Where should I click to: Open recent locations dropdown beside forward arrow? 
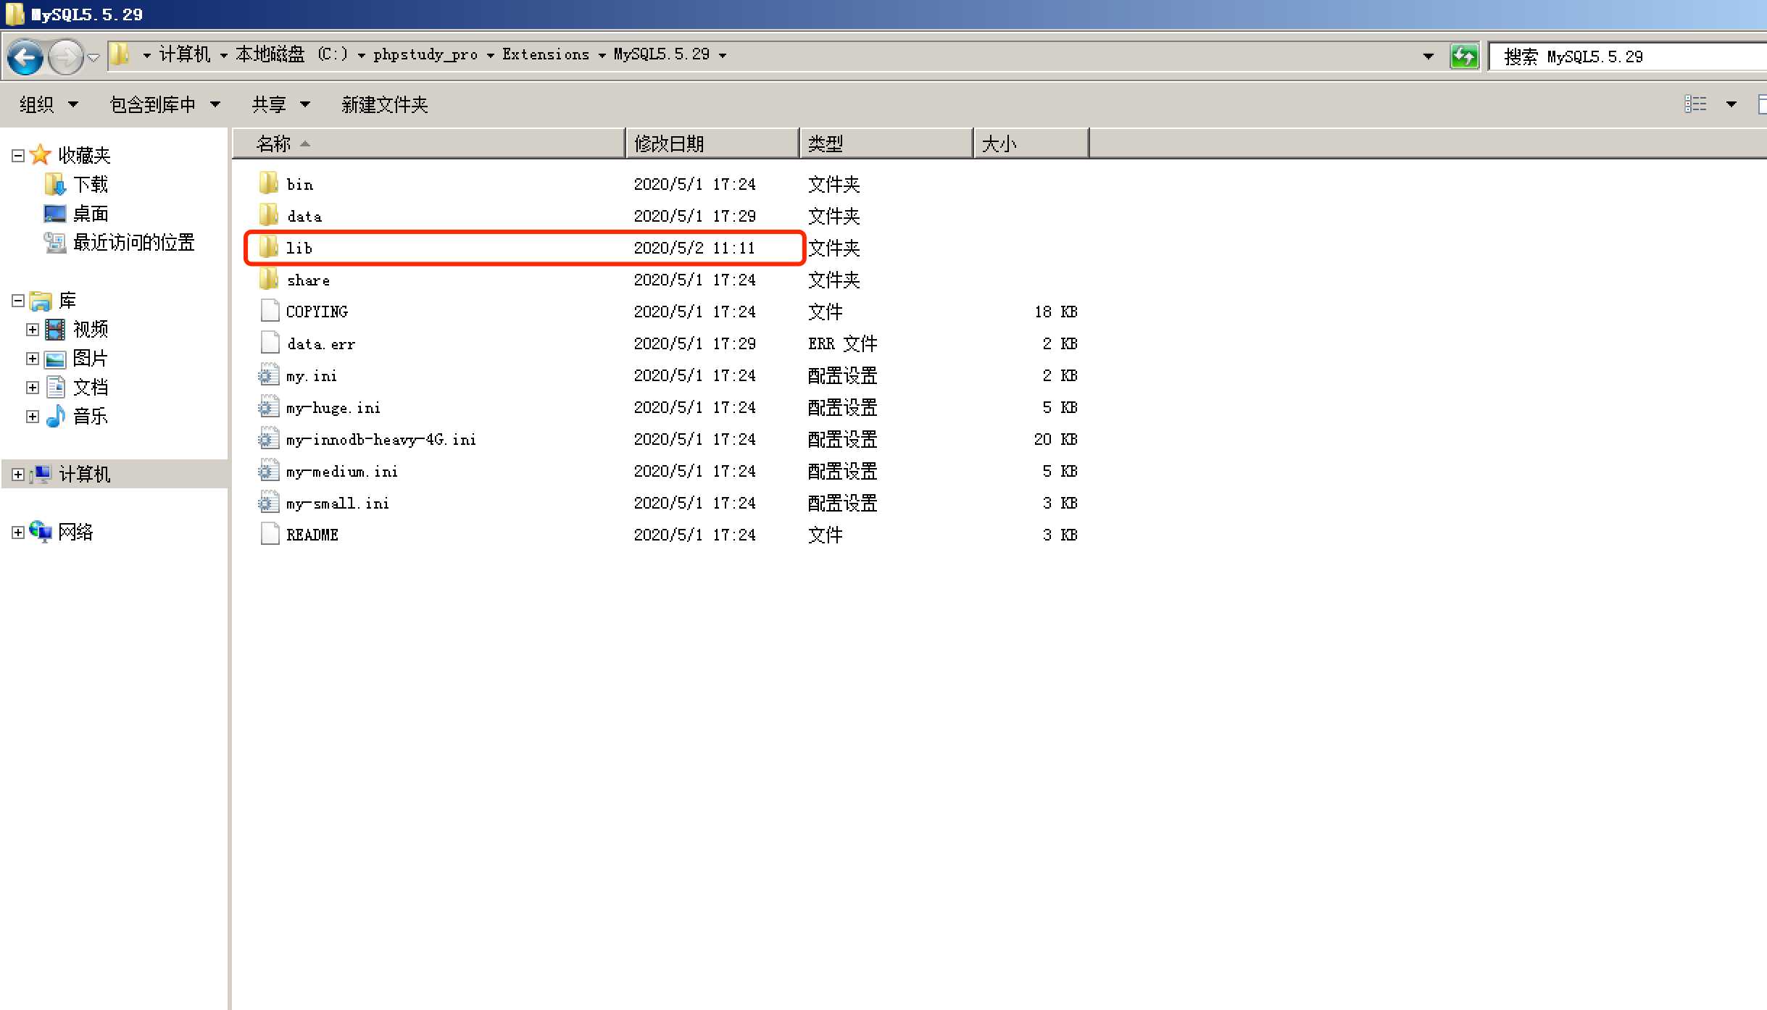93,57
